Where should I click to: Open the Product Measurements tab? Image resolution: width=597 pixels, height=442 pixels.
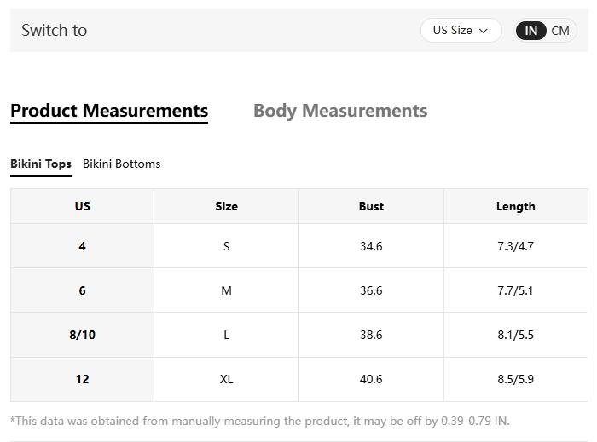pos(109,111)
